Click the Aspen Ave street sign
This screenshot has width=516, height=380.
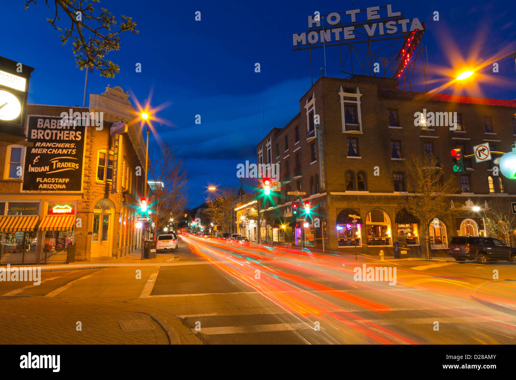[x=296, y=193]
